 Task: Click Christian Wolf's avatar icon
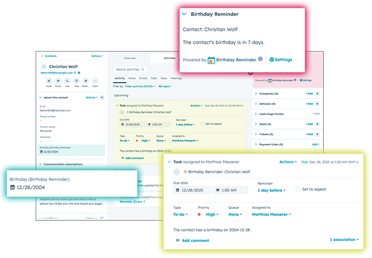click(44, 67)
